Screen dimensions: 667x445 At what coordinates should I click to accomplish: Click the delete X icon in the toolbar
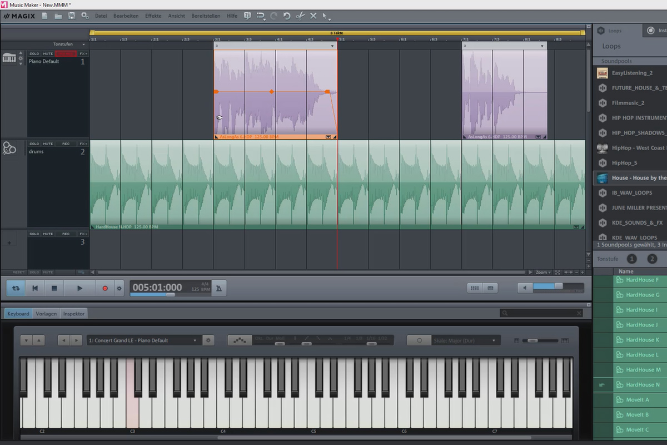pyautogui.click(x=313, y=16)
